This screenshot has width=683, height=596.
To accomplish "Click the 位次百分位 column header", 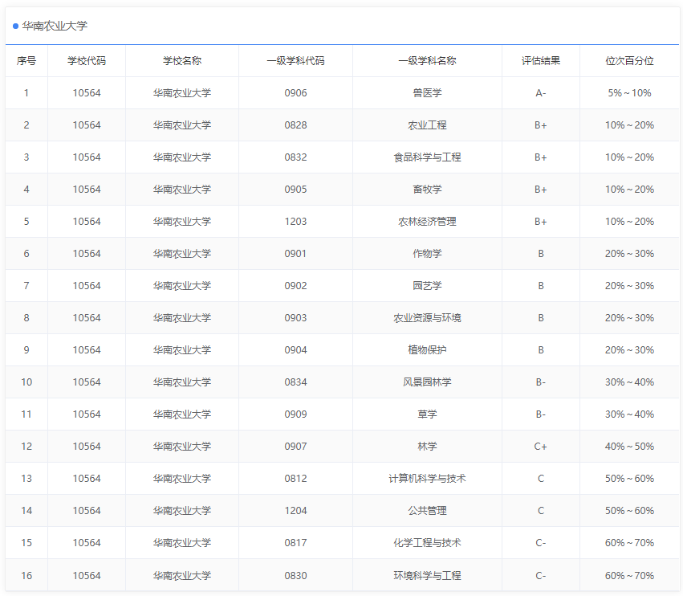I will coord(629,60).
